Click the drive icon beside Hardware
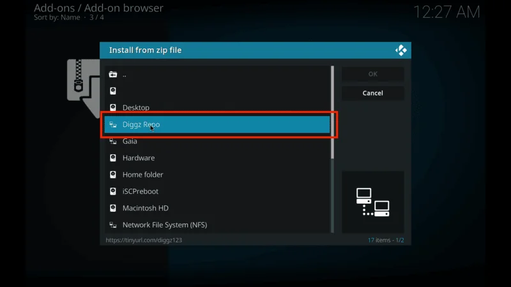This screenshot has height=287, width=511. coord(113,158)
